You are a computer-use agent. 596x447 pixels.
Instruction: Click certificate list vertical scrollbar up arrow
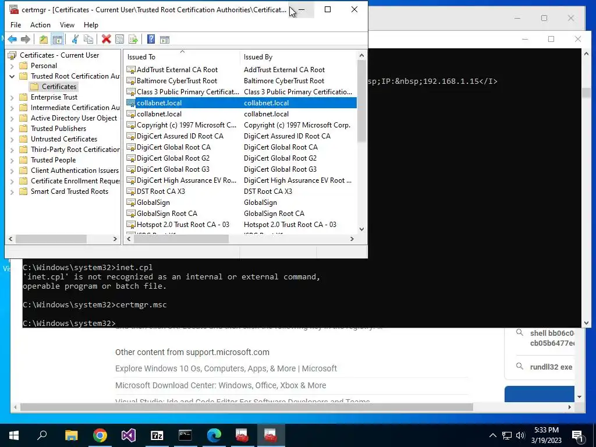tap(361, 55)
